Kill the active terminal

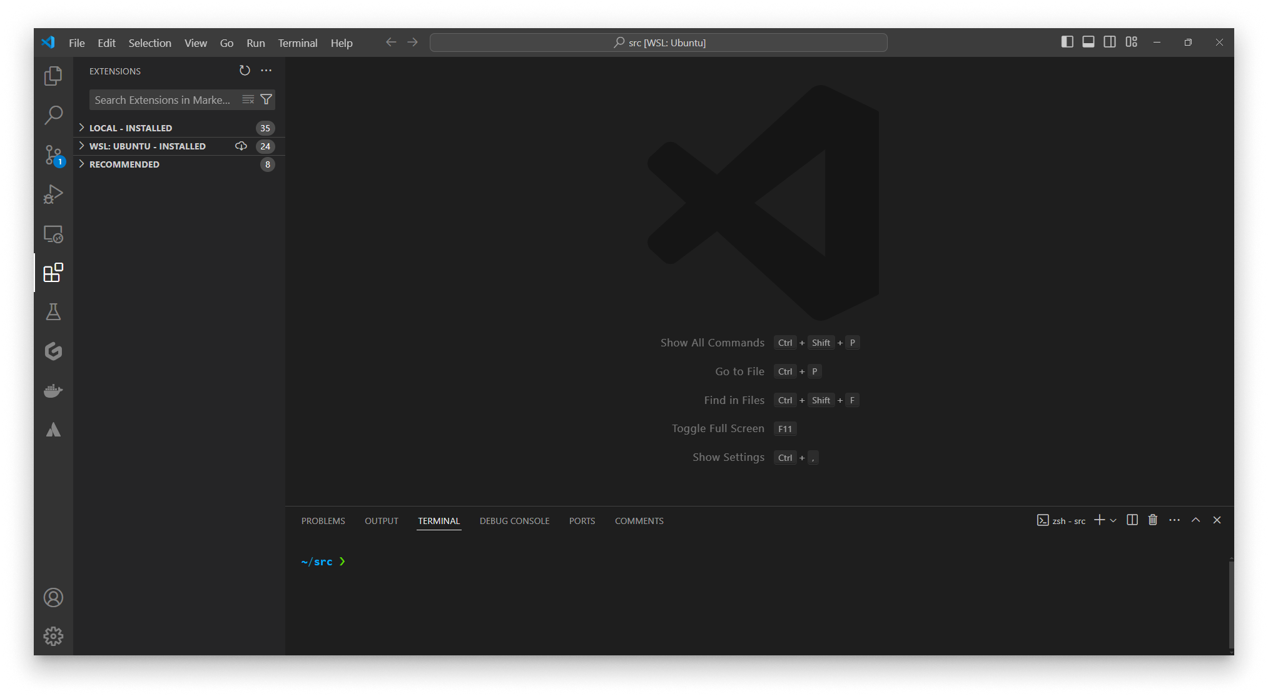tap(1153, 520)
